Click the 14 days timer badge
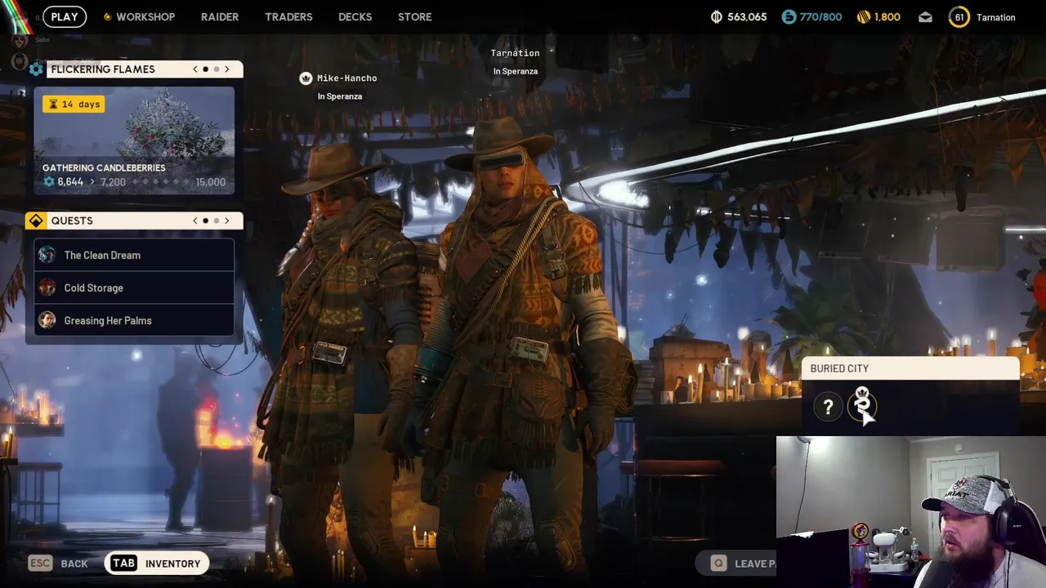The width and height of the screenshot is (1046, 588). coord(74,104)
